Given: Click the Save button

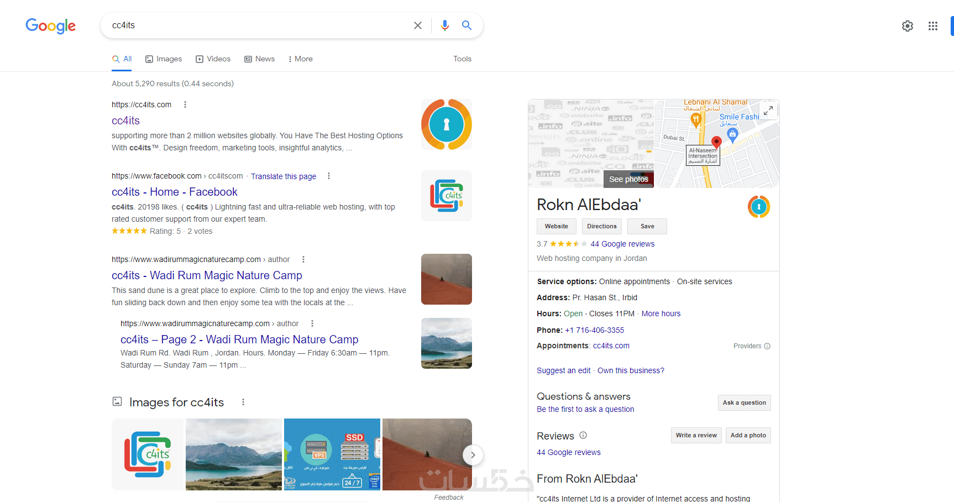Looking at the screenshot, I should click(647, 226).
